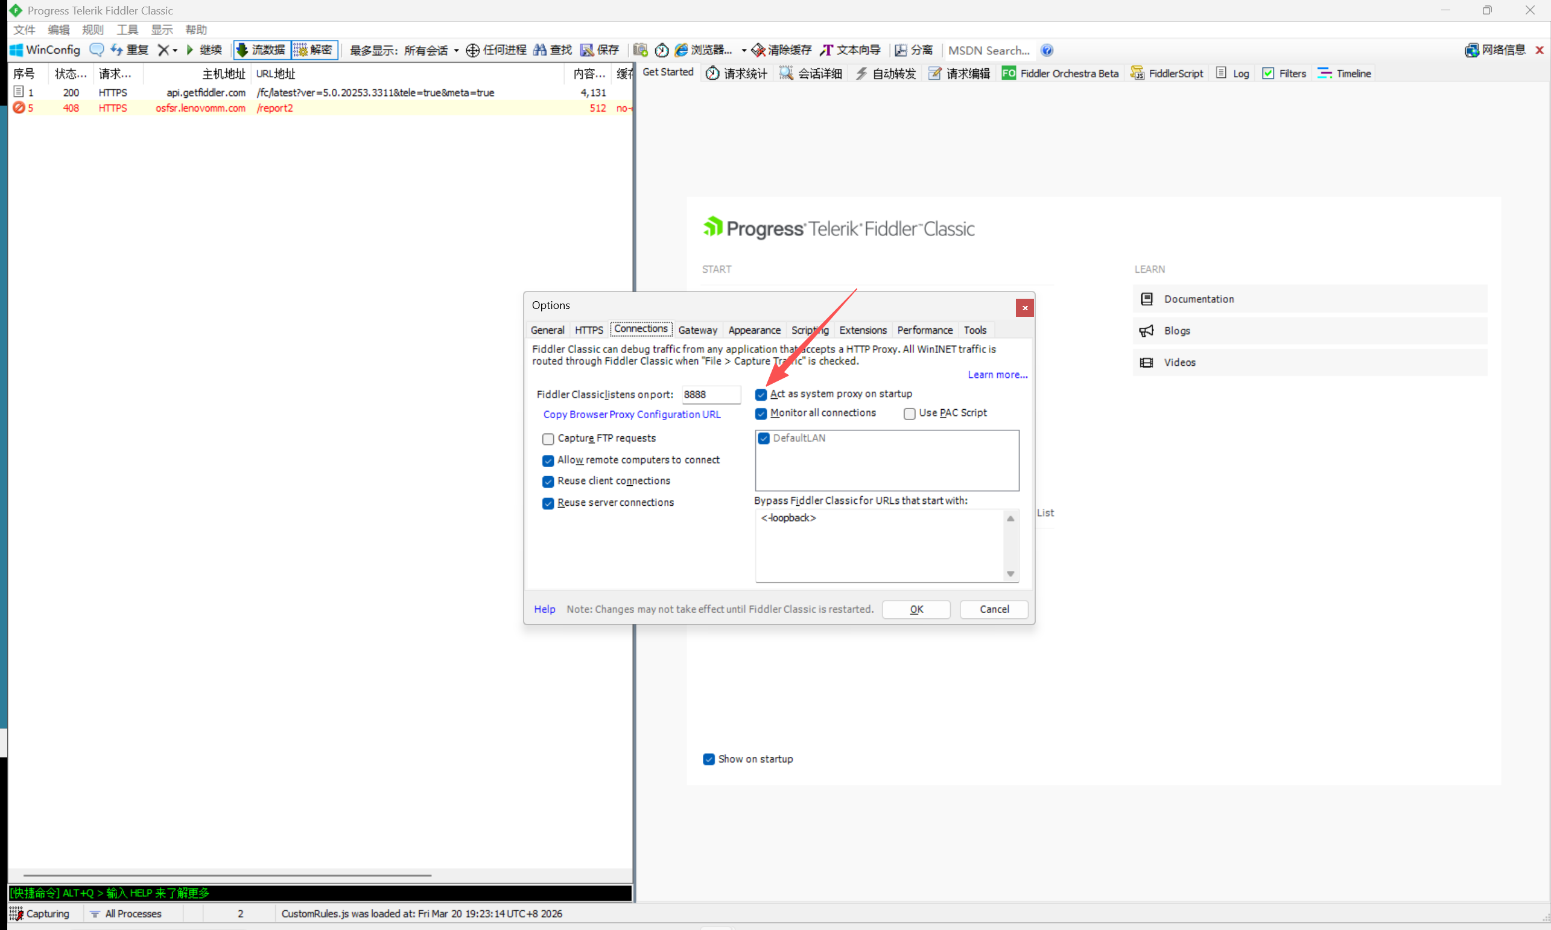Click the blue help question mark icon

tap(1047, 50)
